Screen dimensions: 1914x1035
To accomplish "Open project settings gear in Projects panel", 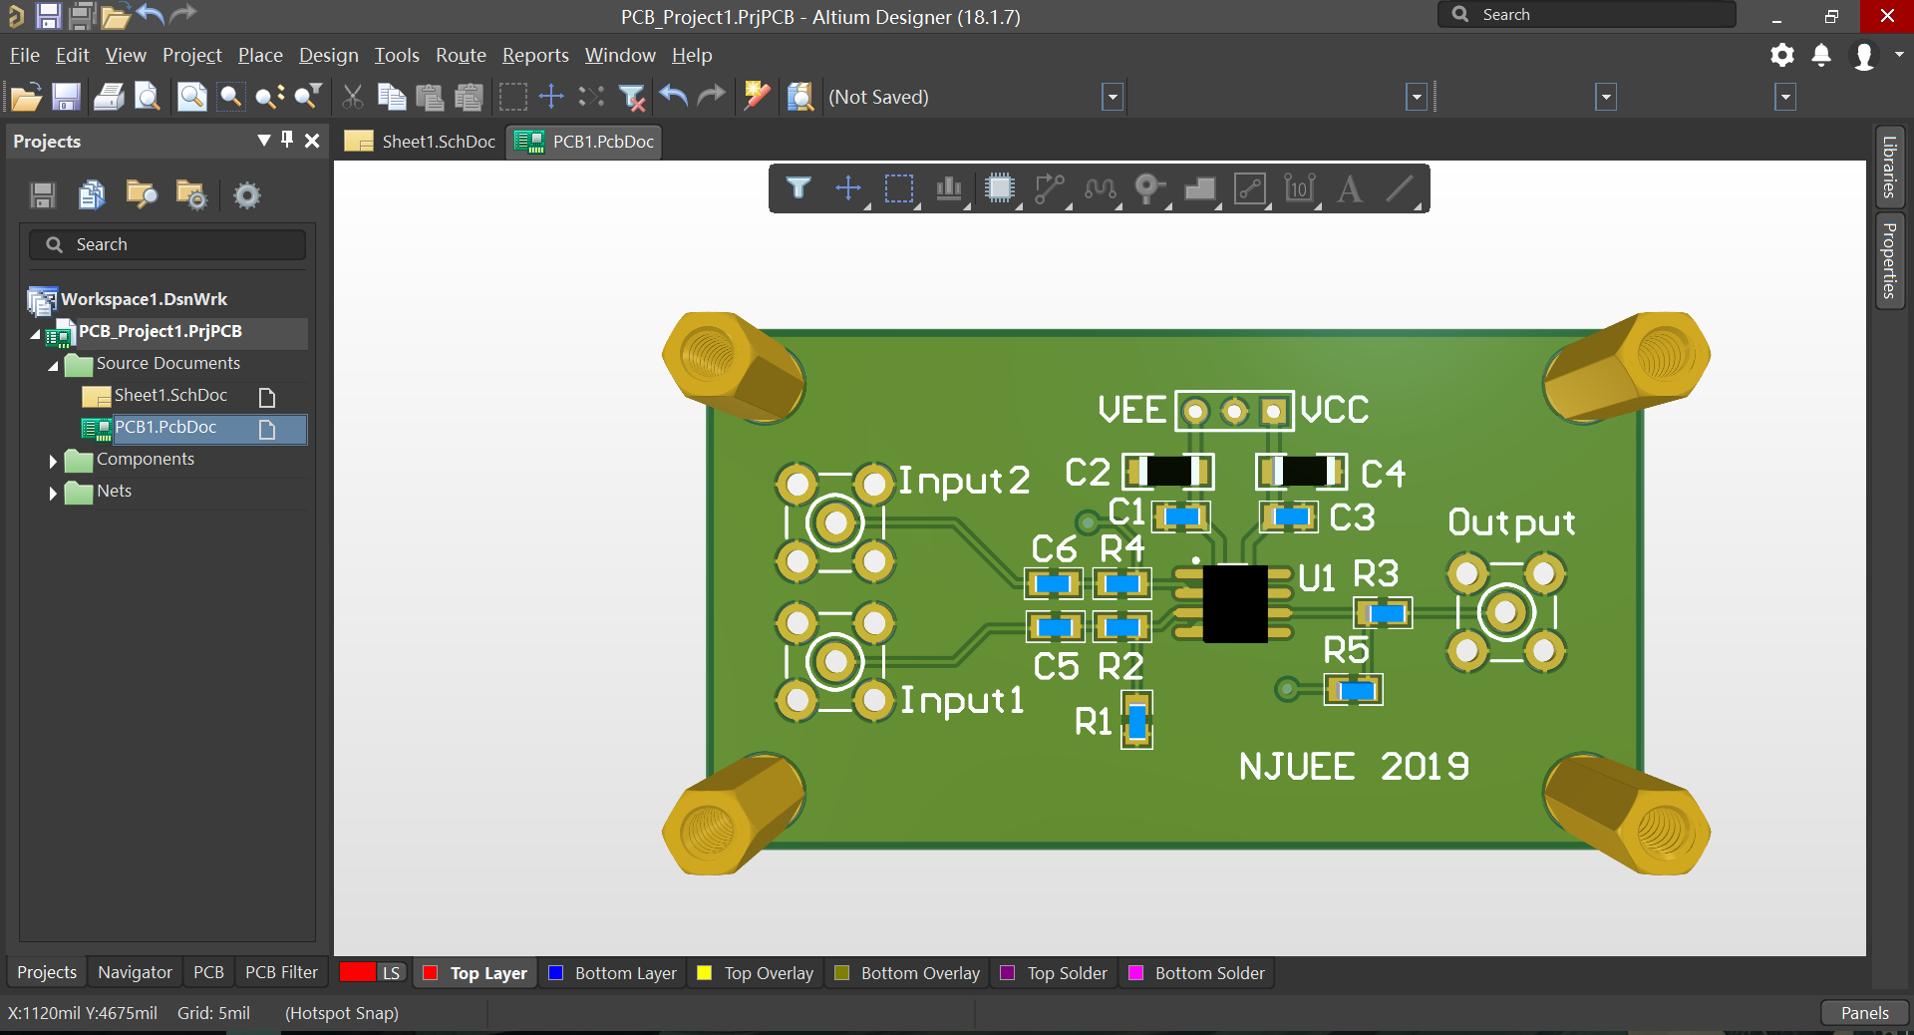I will [x=247, y=195].
